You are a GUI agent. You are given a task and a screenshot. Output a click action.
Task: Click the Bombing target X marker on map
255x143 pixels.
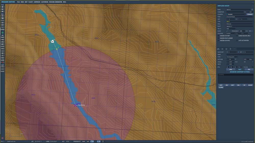tap(75, 105)
